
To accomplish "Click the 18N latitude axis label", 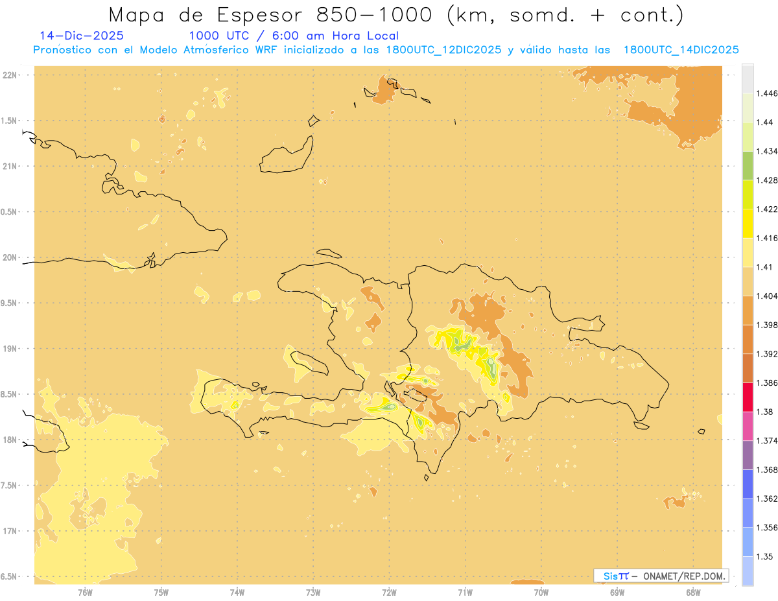I will pos(10,440).
